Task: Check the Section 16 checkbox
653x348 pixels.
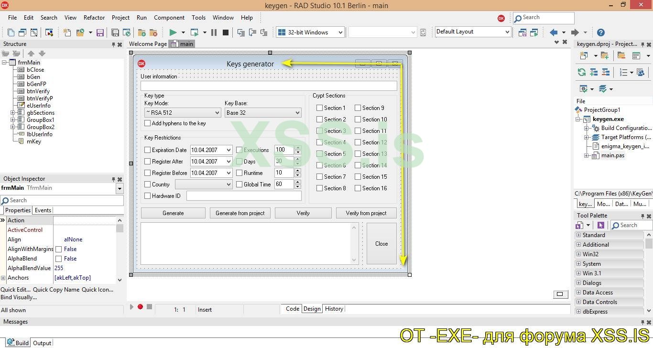Action: click(358, 188)
